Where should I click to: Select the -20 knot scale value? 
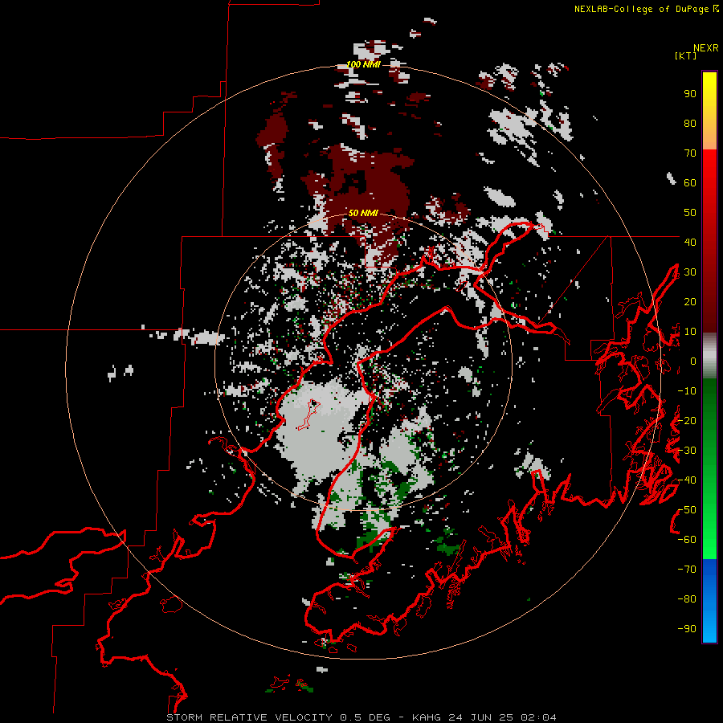[687, 420]
